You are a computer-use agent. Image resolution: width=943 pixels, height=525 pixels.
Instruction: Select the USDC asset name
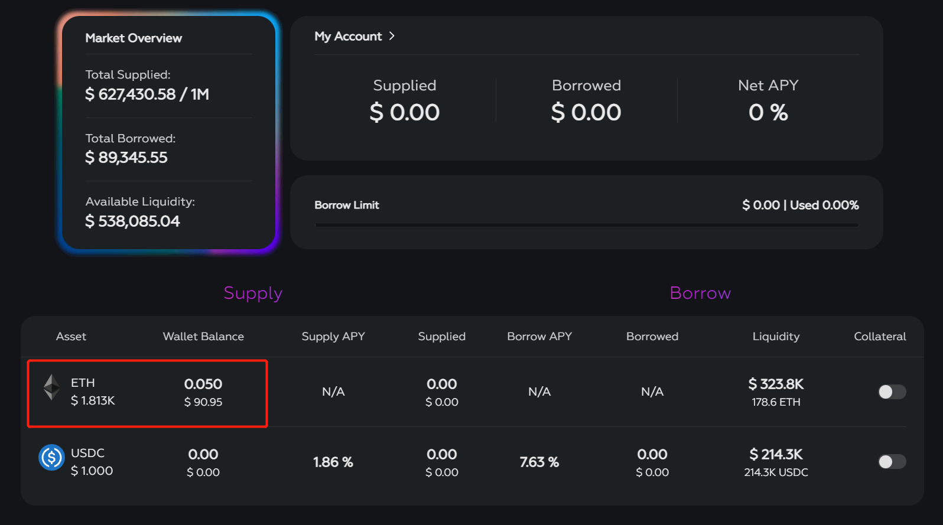87,453
